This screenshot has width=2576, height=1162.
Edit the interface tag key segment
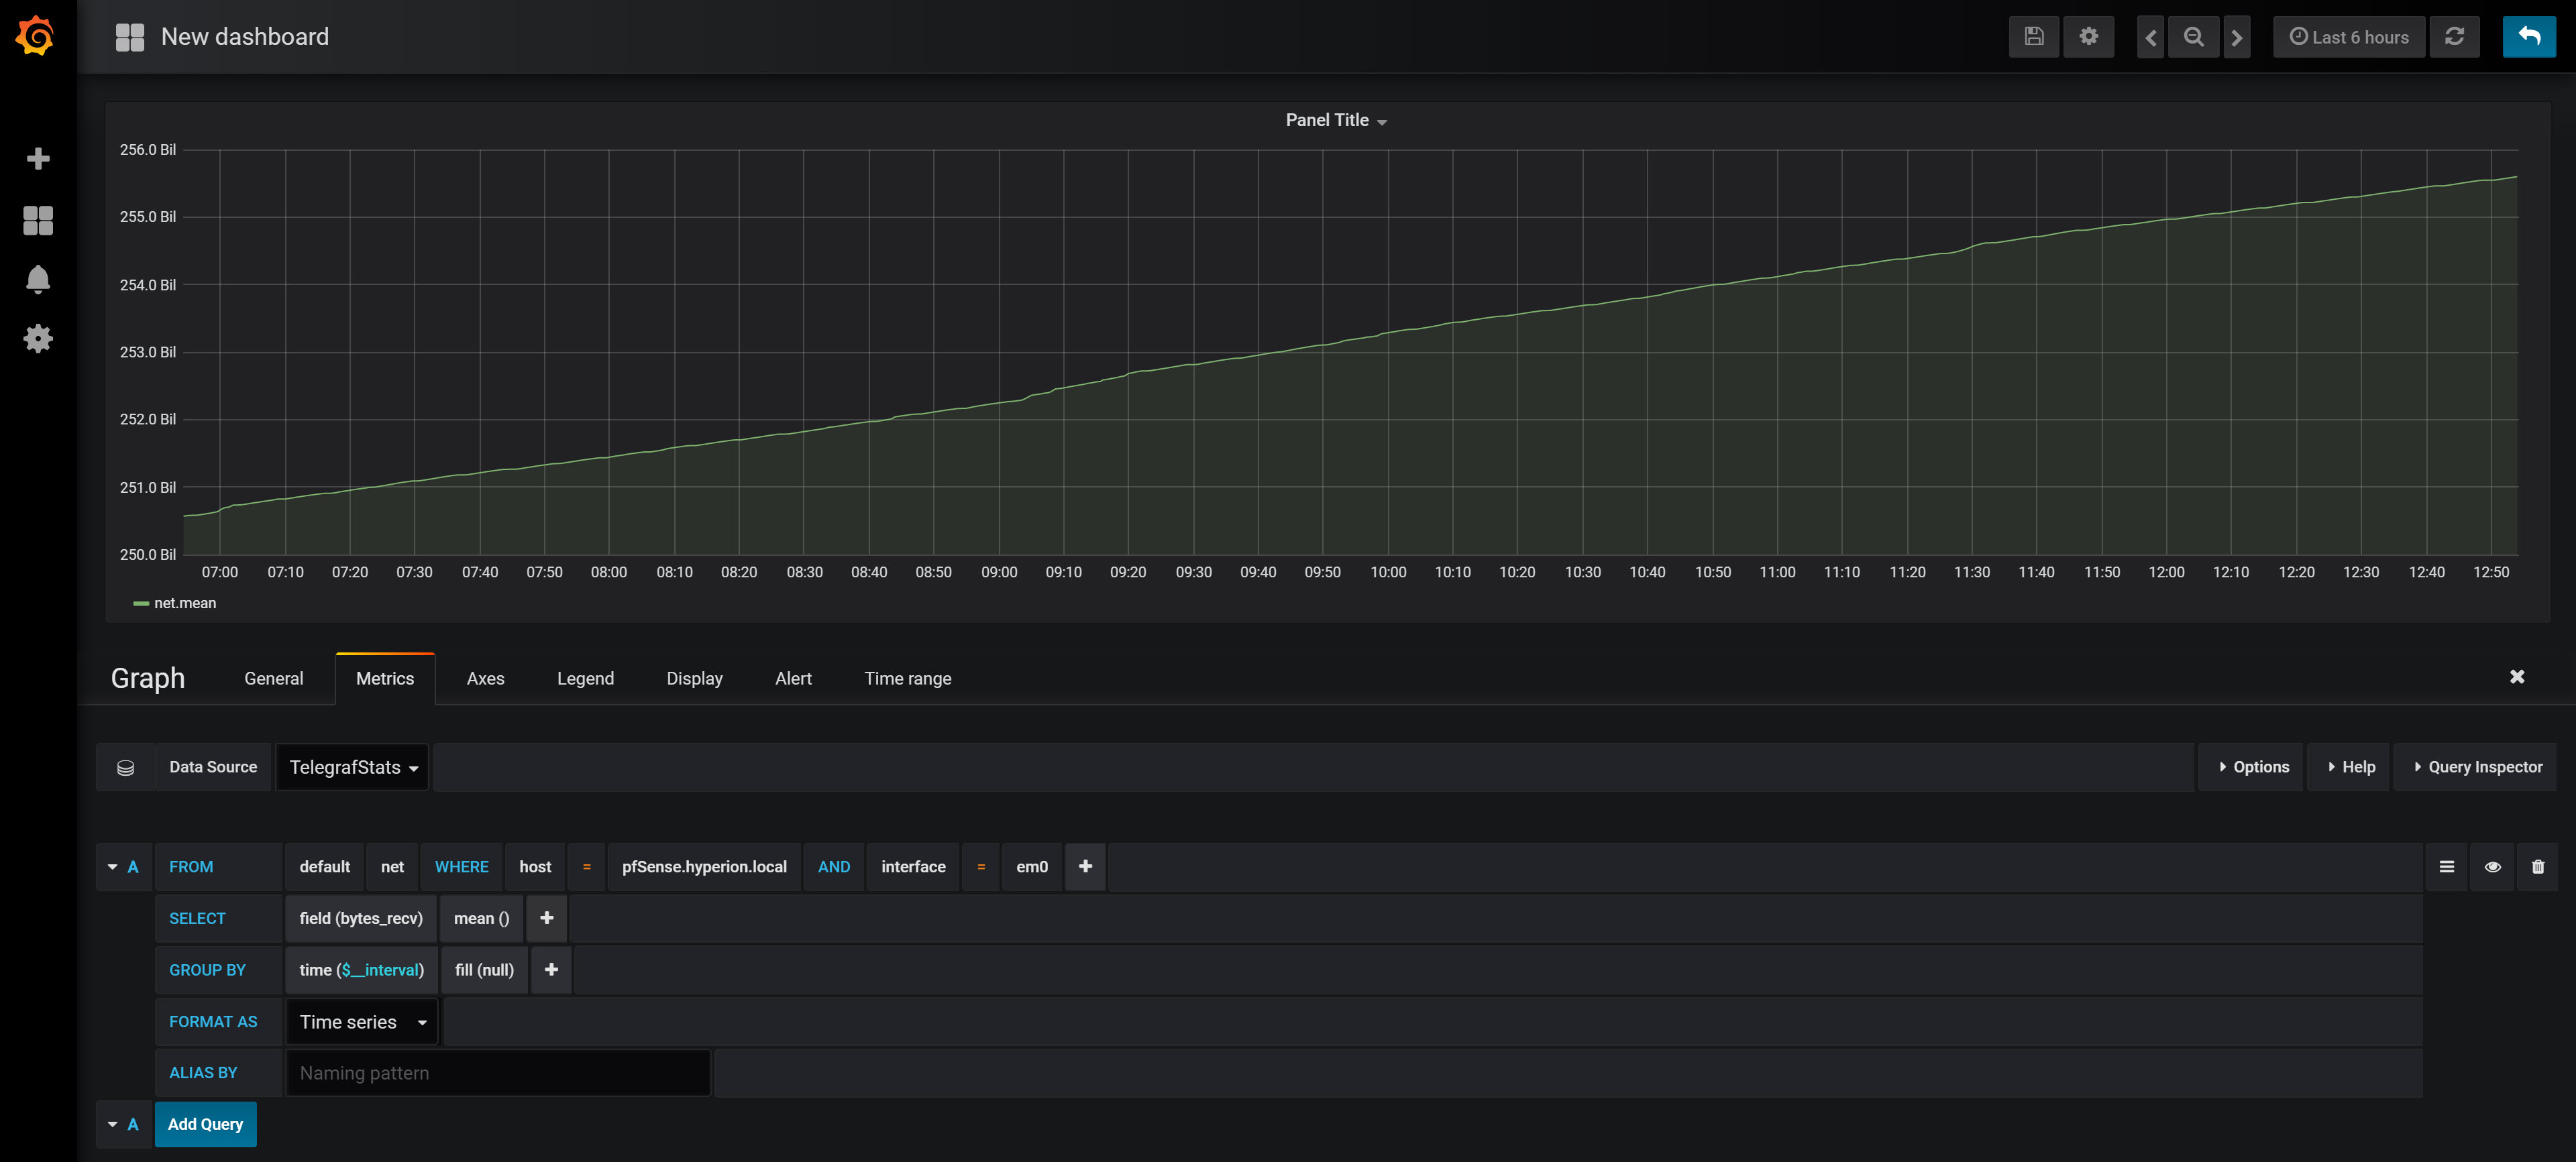tap(913, 867)
